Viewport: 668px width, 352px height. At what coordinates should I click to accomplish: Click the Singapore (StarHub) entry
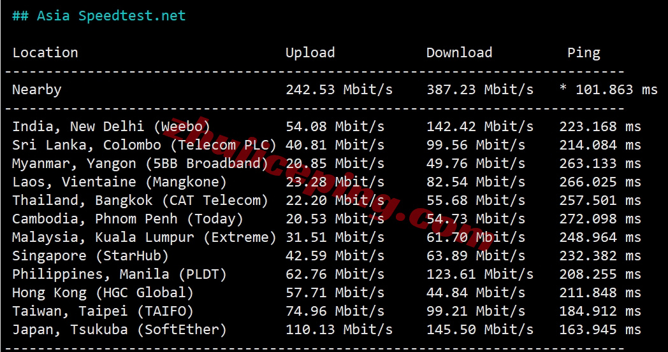pos(91,256)
